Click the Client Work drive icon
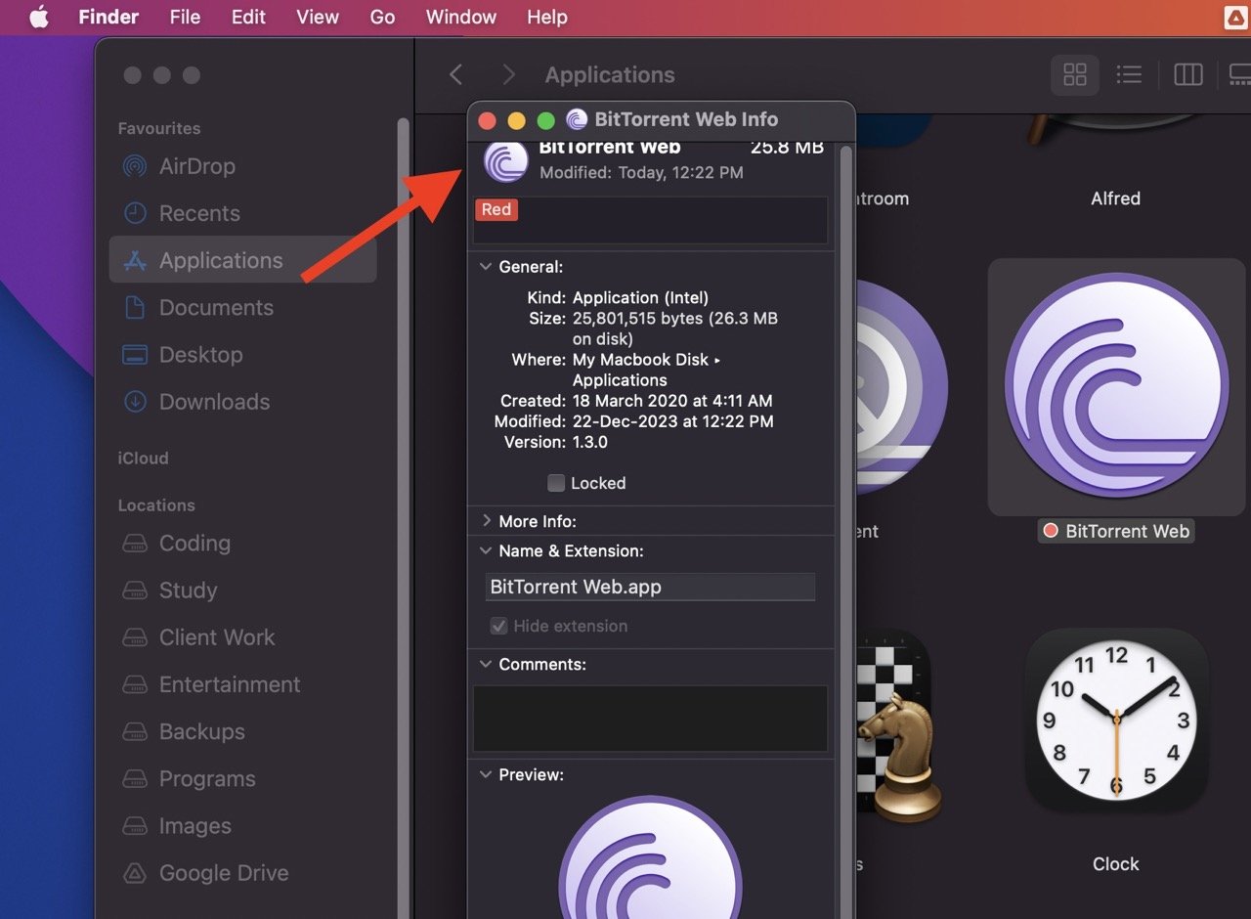The image size is (1251, 919). tap(134, 637)
